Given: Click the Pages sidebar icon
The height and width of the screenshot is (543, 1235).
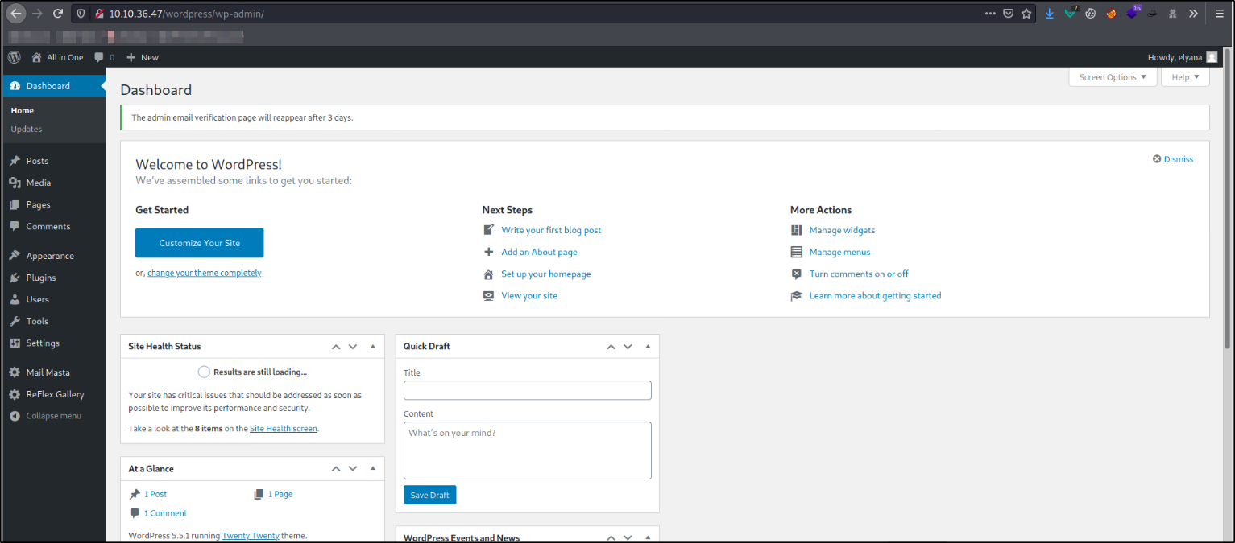Looking at the screenshot, I should (x=15, y=204).
